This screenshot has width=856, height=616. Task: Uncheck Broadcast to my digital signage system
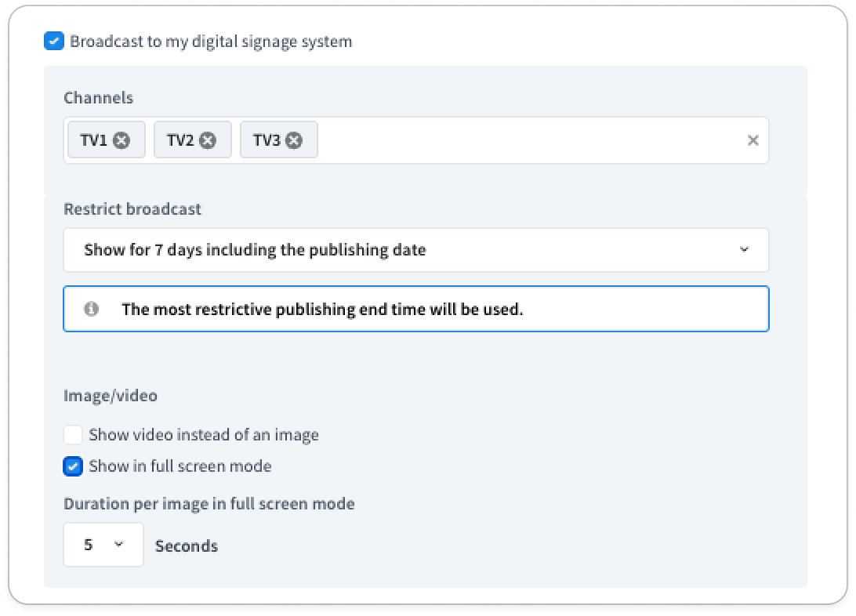point(54,41)
